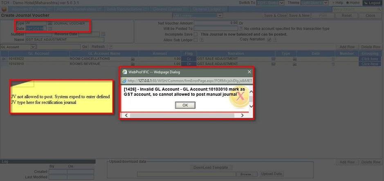384x181 pixels.
Task: Click Type column icon in ROOMS REVENUE row
Action: tap(294, 64)
